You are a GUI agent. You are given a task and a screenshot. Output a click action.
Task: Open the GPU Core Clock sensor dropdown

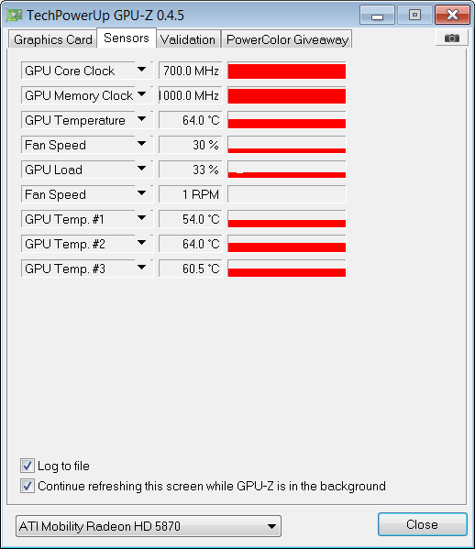(141, 70)
